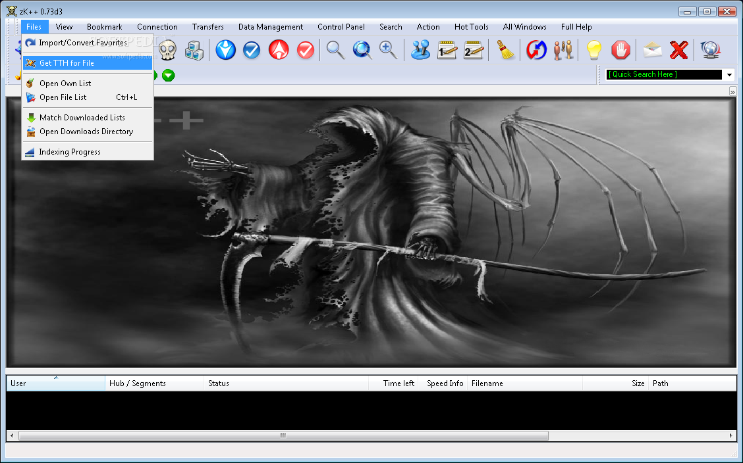Close the Files menu via its title
The width and height of the screenshot is (743, 463).
[x=34, y=27]
